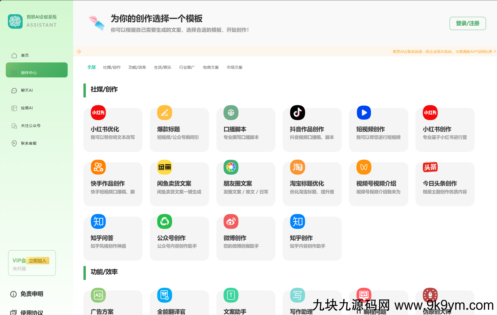Dismiss the announcement bar

pos(495,51)
